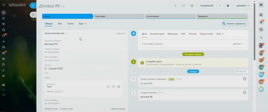The height and width of the screenshot is (112, 268).
Task: Open the Расширения dropdown arrow
Action: (220, 5)
